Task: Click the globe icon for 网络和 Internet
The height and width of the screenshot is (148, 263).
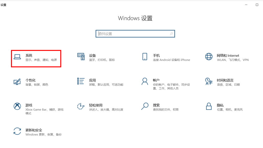Action: point(209,57)
